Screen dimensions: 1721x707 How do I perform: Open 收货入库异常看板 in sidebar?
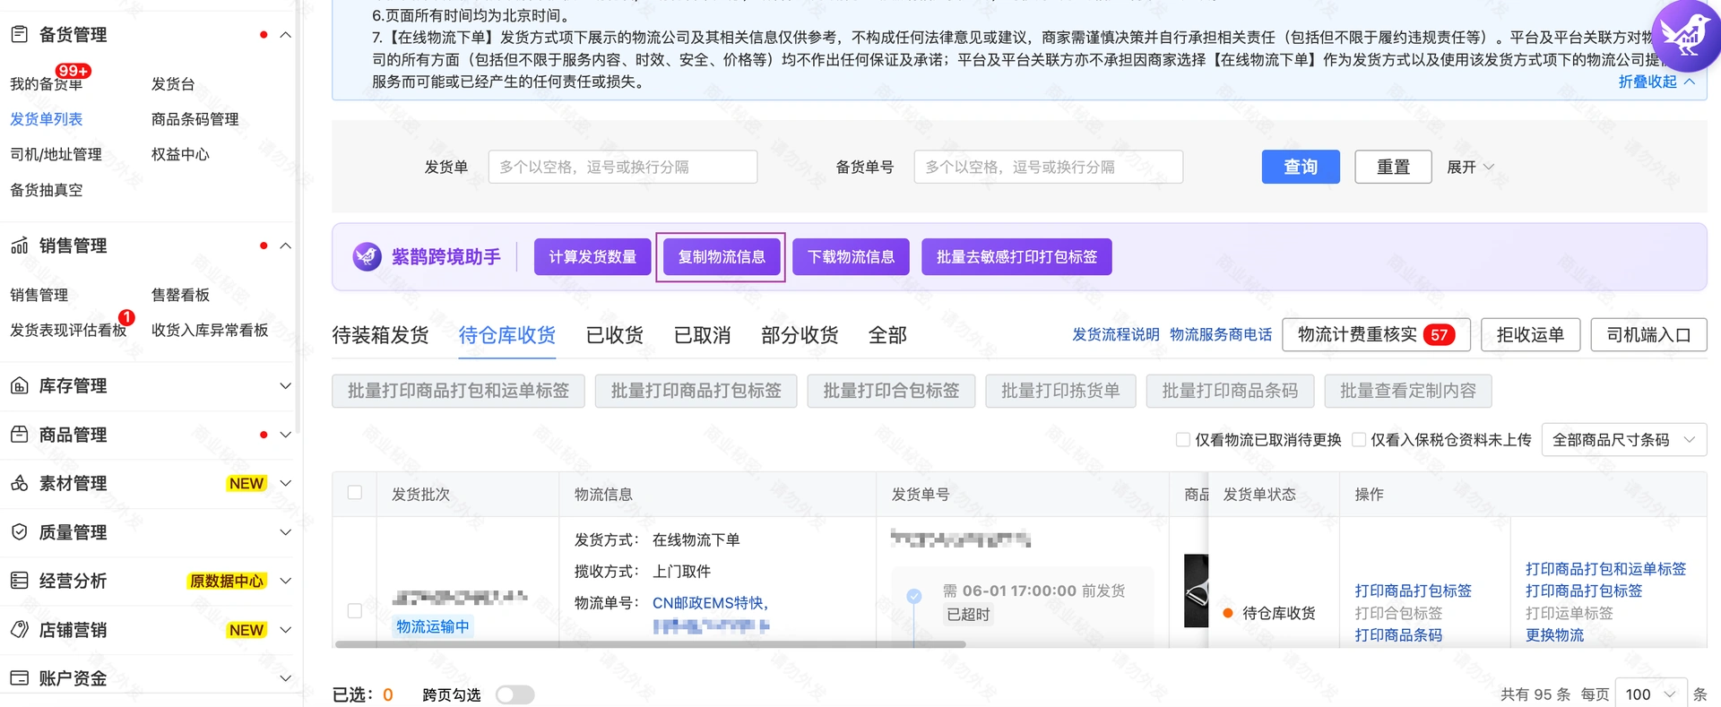pos(210,330)
